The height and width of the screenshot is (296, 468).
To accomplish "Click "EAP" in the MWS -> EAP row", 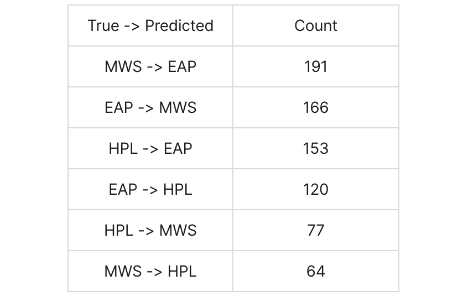I will pyautogui.click(x=182, y=66).
